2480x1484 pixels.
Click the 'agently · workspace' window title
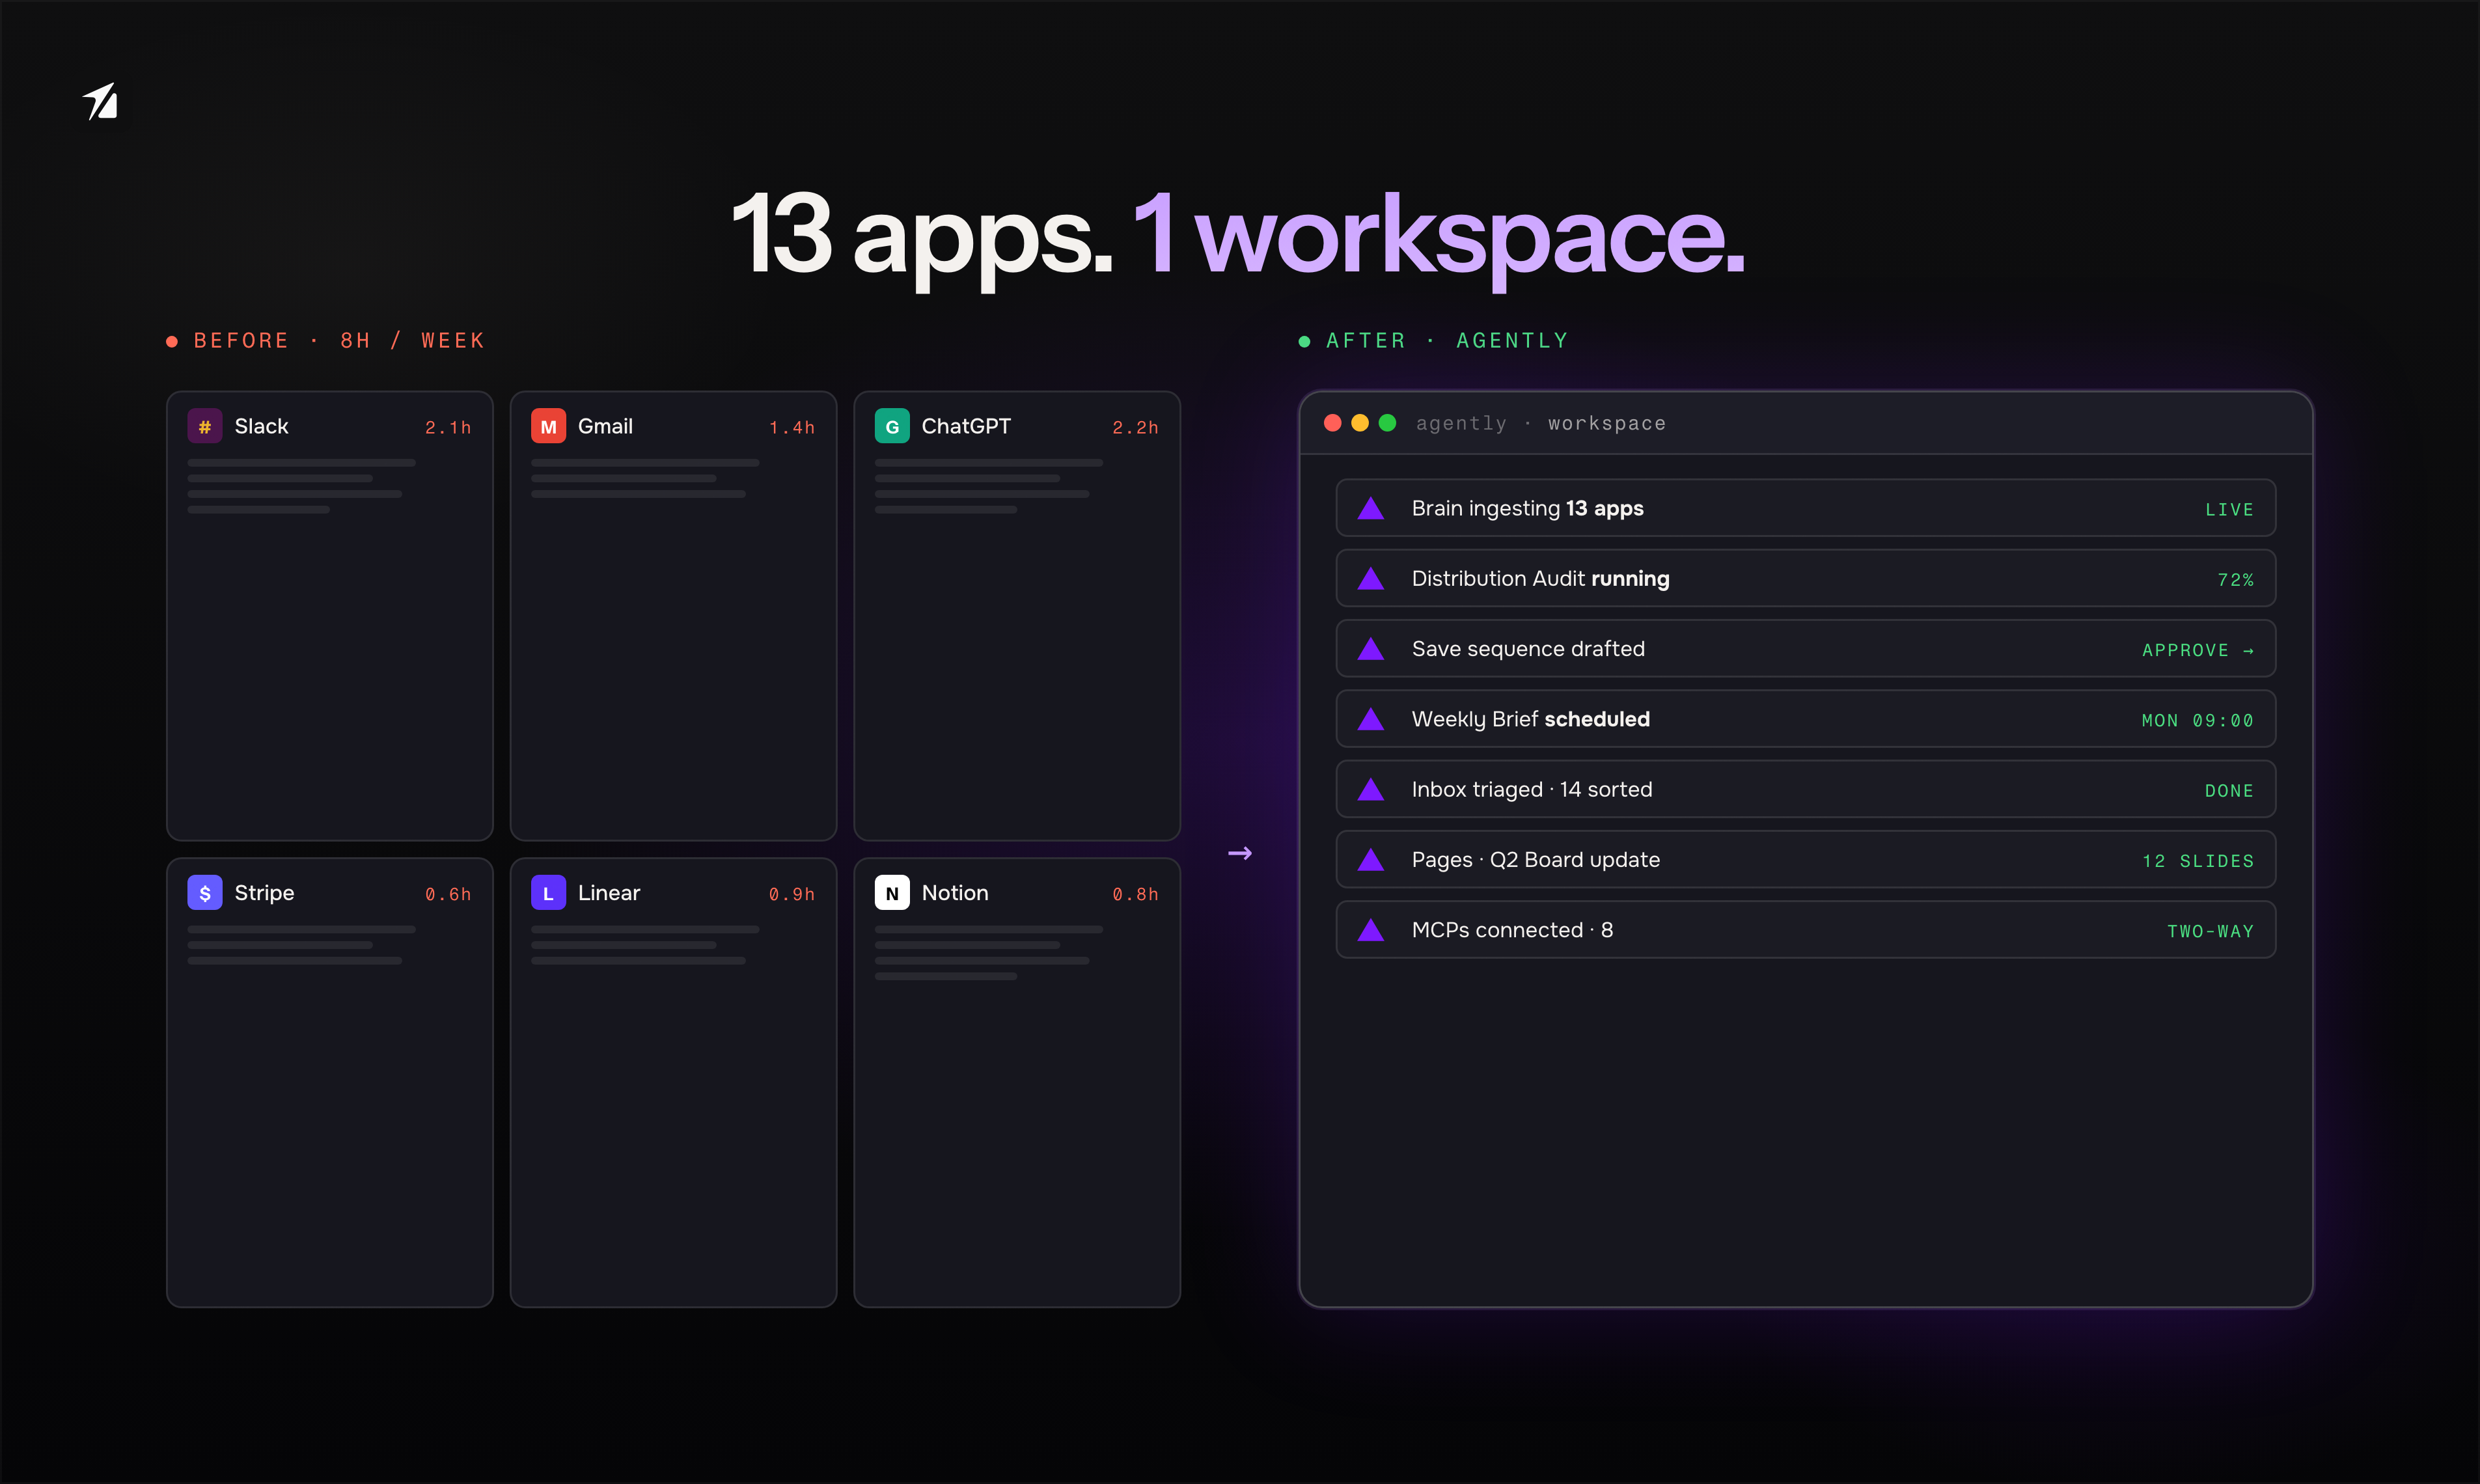click(x=1541, y=424)
